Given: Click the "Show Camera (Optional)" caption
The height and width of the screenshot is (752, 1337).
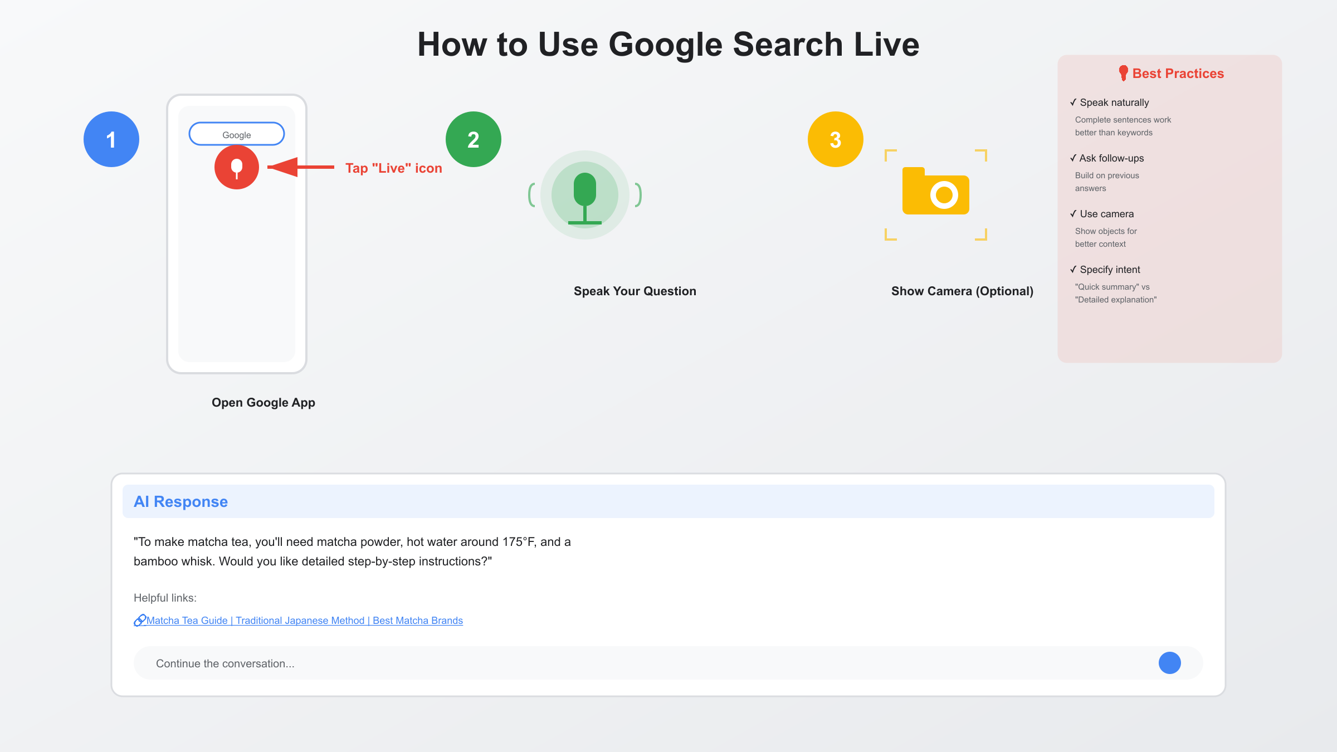Looking at the screenshot, I should tap(962, 291).
